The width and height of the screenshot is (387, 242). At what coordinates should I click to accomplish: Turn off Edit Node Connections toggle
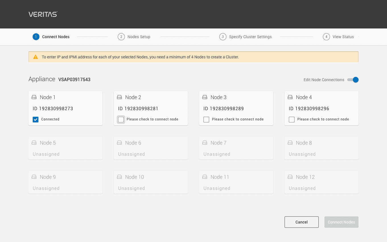click(353, 80)
